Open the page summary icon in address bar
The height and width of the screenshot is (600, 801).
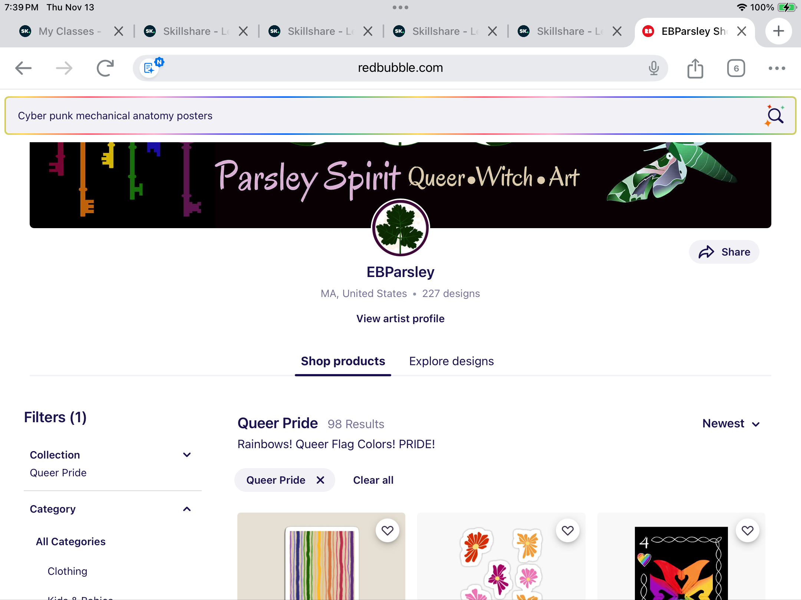[x=150, y=68]
